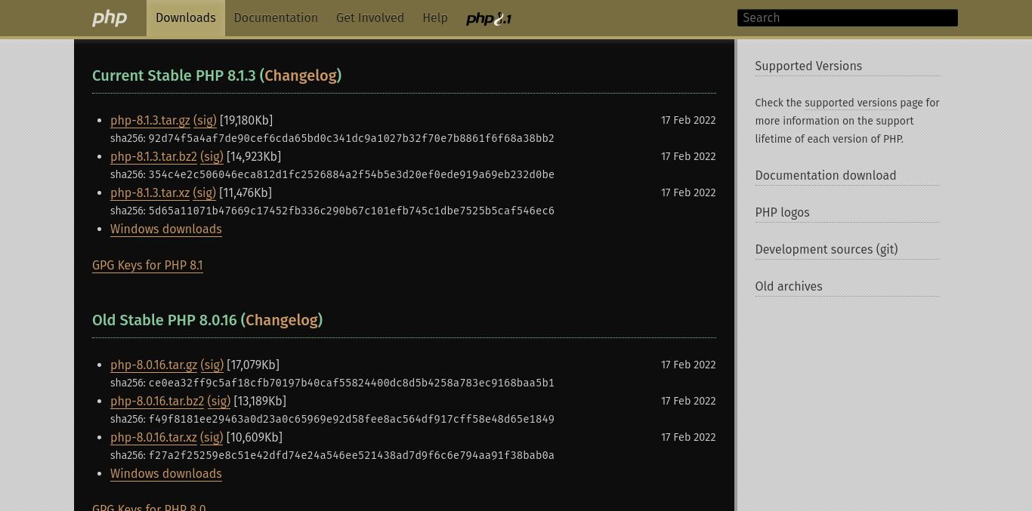1032x511 pixels.
Task: Click the 'Old Stable PHP 8.0.16' heading text
Action: [x=165, y=320]
